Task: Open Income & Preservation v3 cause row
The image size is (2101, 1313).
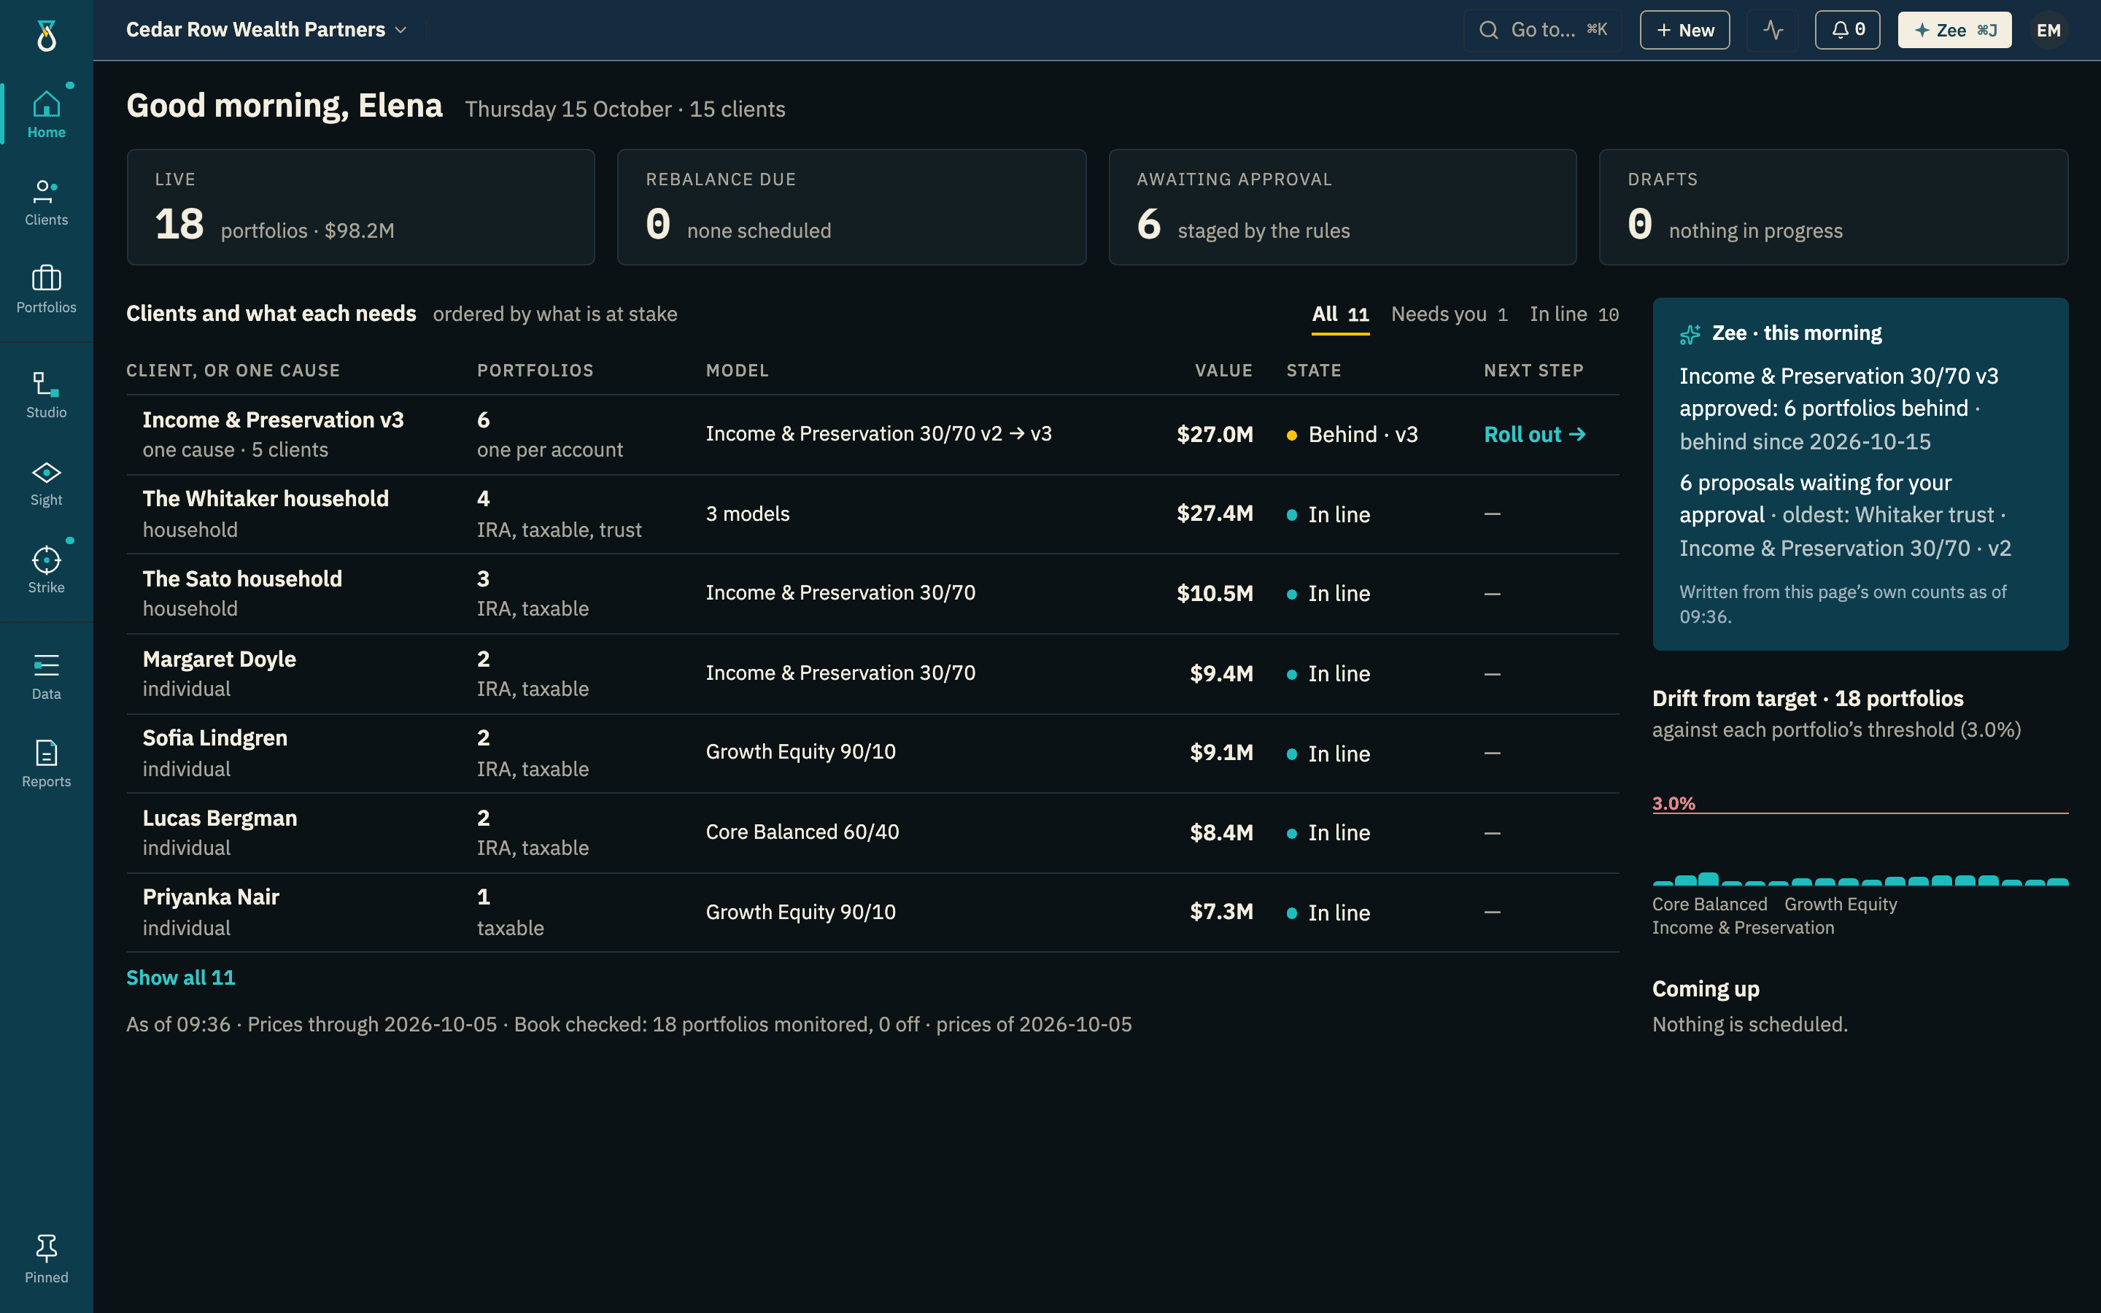Action: tap(872, 434)
